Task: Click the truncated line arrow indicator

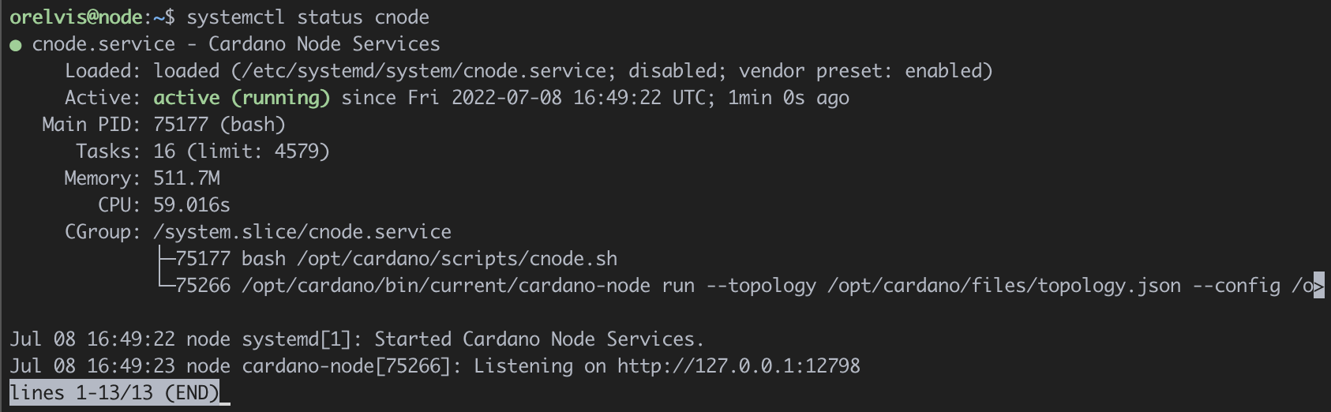Action: [x=1318, y=286]
